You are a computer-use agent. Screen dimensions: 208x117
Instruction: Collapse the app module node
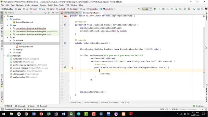[5, 16]
